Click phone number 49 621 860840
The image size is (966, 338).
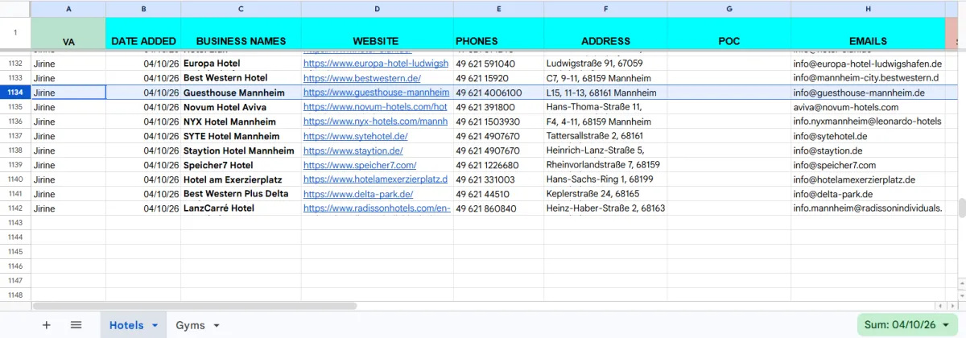tap(485, 208)
